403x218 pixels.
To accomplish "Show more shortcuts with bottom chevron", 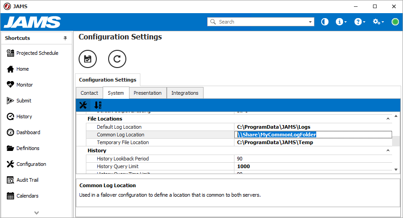I will pyautogui.click(x=36, y=213).
